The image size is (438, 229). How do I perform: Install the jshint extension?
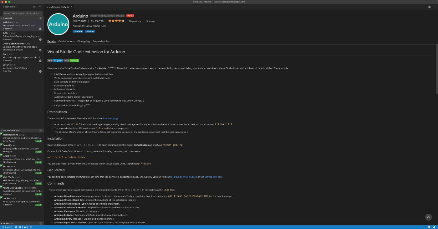click(38, 162)
